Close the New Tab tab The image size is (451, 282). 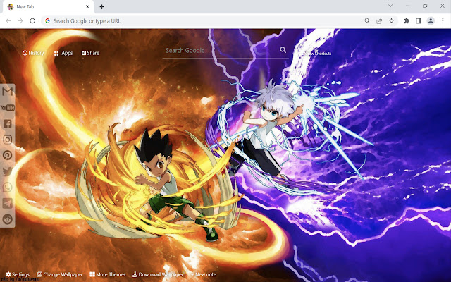click(87, 6)
